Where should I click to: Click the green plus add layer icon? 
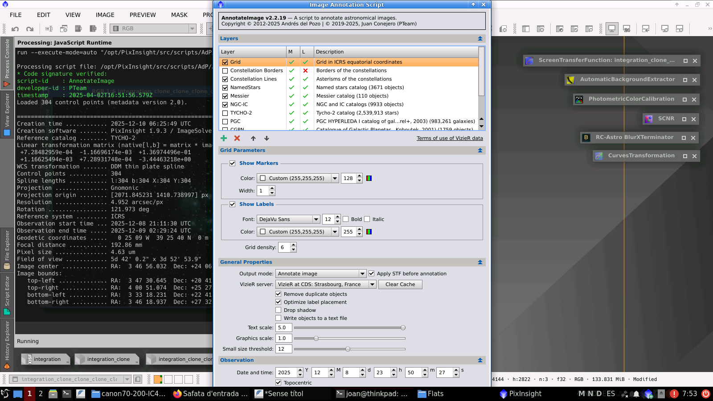coord(224,139)
